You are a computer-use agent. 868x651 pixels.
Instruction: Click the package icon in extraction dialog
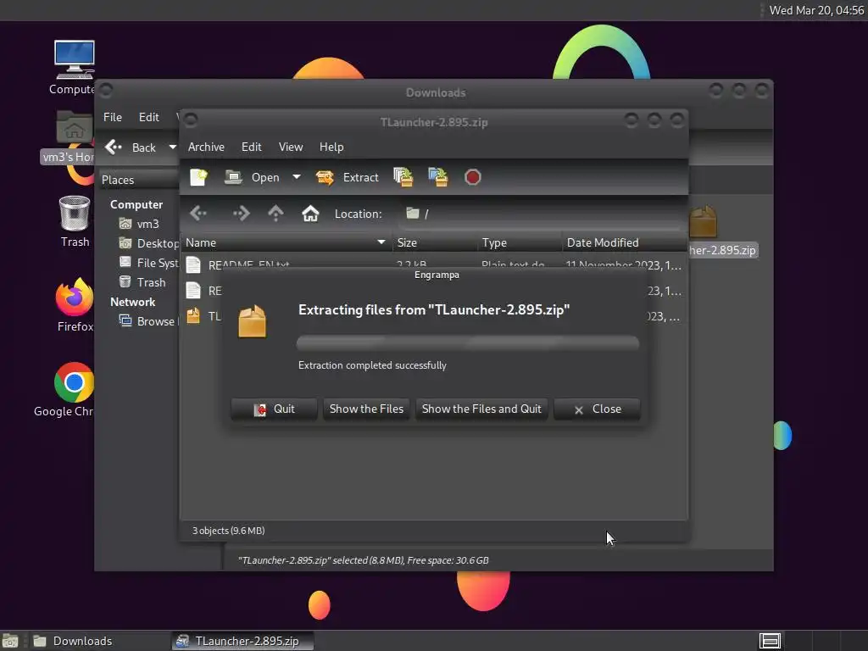252,321
